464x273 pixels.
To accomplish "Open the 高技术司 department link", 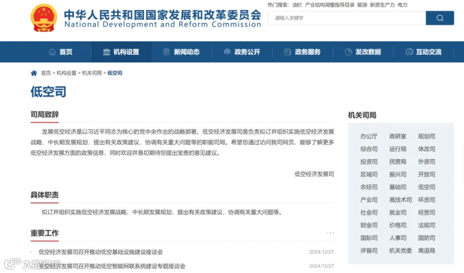I will click(401, 200).
